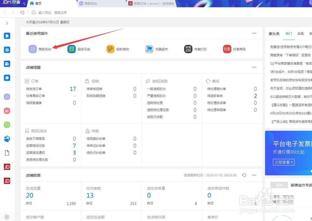Image resolution: width=312 pixels, height=221 pixels.
Task: Open the 超级无线 plugin
Action: (76, 49)
